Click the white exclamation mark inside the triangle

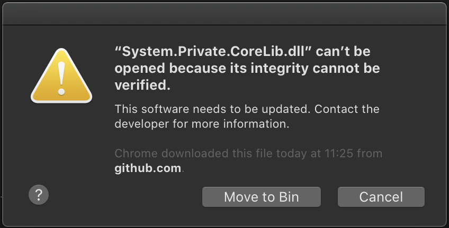pyautogui.click(x=61, y=78)
